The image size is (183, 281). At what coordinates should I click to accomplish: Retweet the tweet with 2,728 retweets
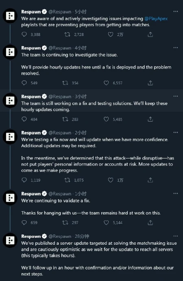pos(67,34)
